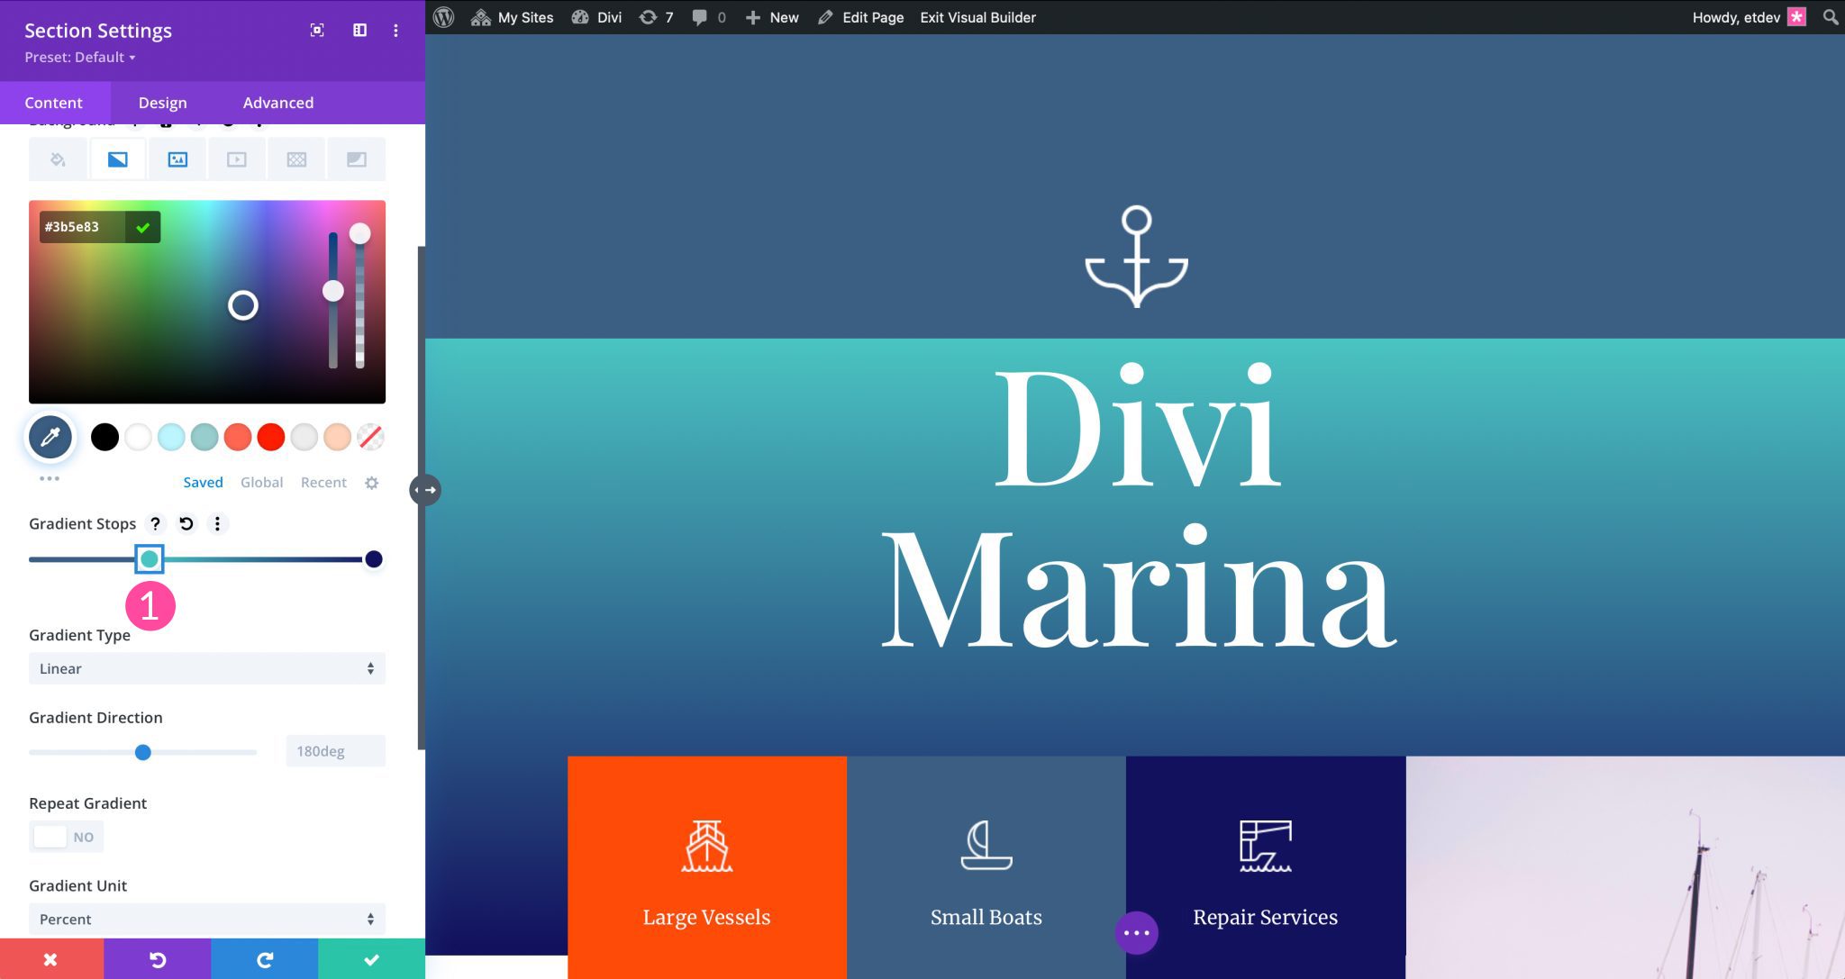This screenshot has height=979, width=1845.
Task: Switch to the Advanced tab
Action: coord(277,102)
